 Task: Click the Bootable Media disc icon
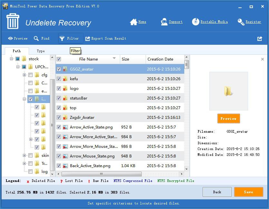click(x=196, y=22)
